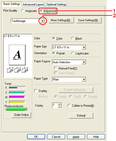The width and height of the screenshot is (116, 141).
Task: Click the black K toner level bar
Action: pyautogui.click(x=17, y=88)
